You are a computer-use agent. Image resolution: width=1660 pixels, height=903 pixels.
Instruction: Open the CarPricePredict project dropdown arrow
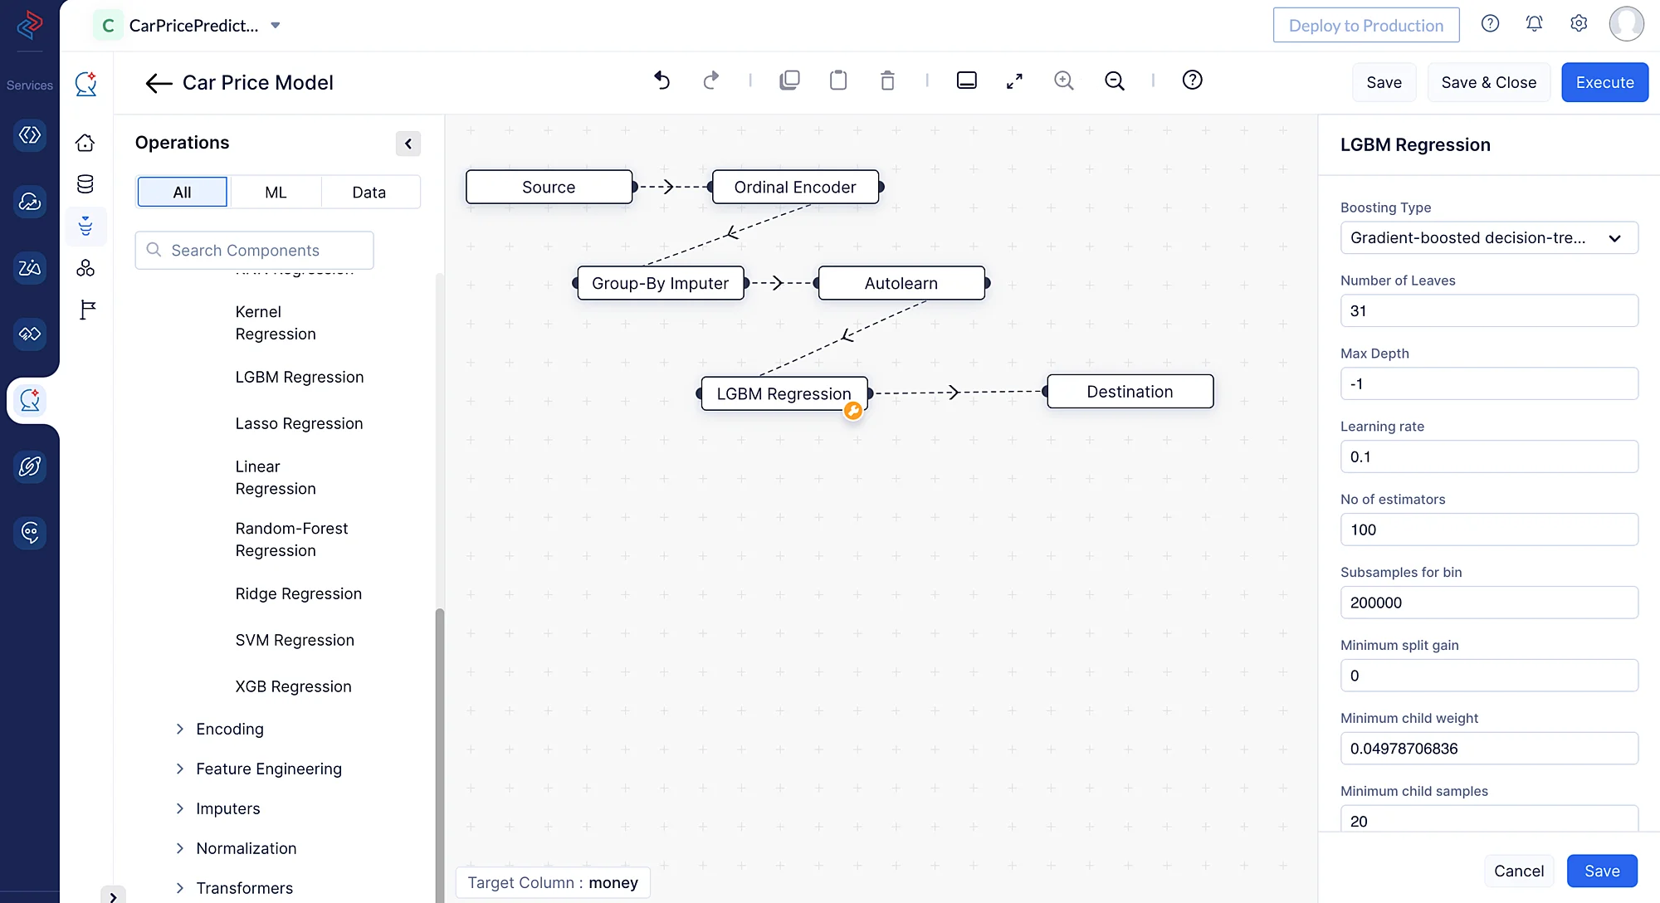[x=276, y=25]
